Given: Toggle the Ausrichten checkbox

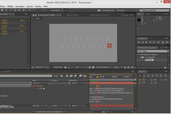Looking at the screenshot, I should click(x=49, y=10).
